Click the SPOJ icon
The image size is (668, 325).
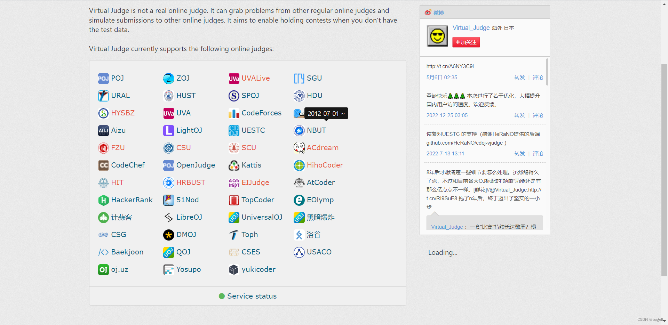point(234,96)
